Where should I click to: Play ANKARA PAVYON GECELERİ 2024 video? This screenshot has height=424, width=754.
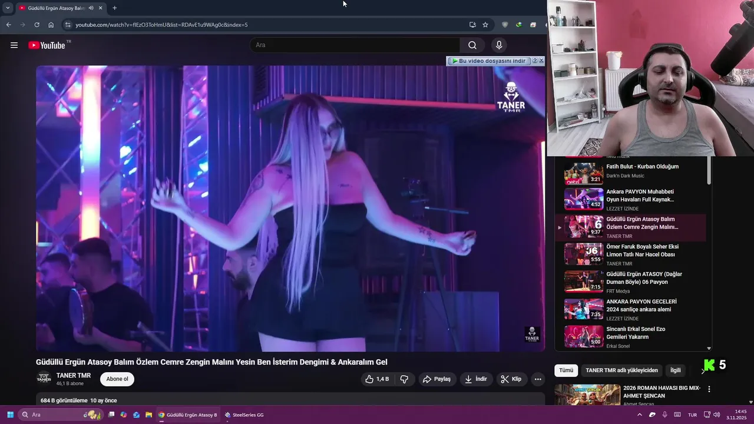pos(630,309)
